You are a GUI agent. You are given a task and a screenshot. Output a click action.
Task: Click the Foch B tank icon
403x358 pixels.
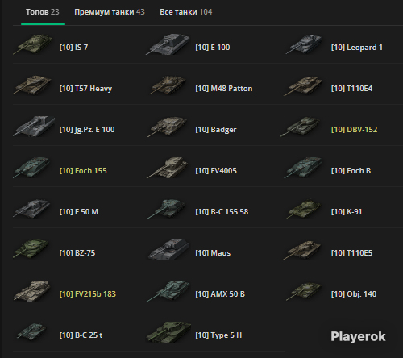(304, 168)
